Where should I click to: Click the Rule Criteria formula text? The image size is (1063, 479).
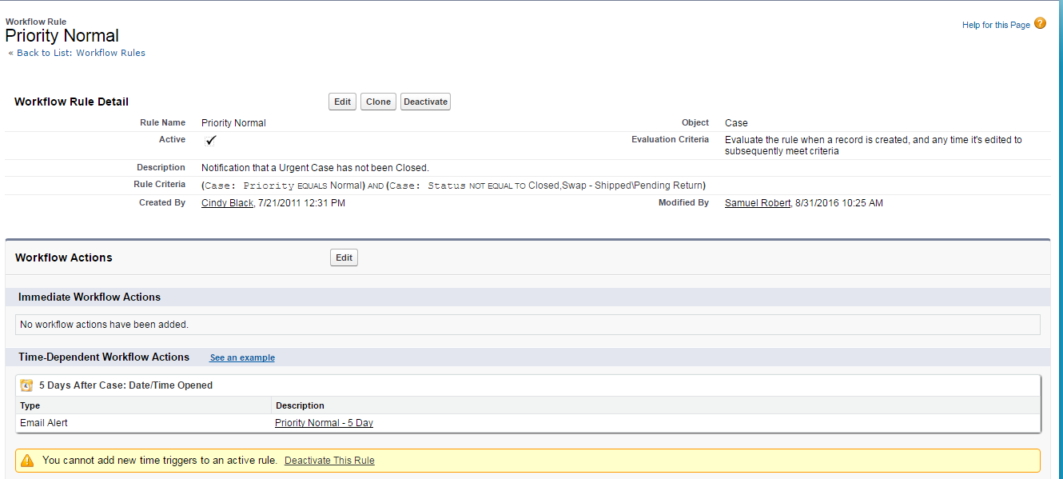pyautogui.click(x=453, y=186)
